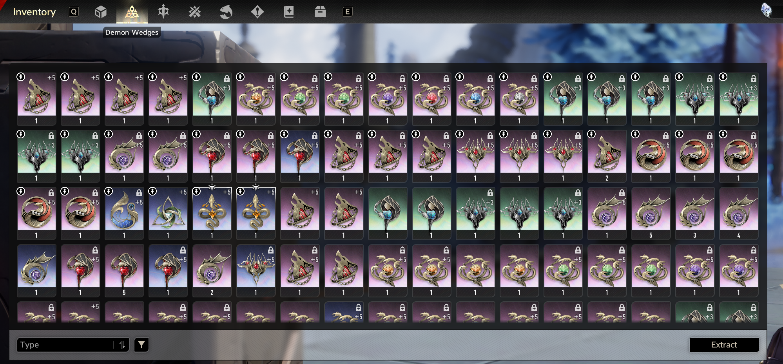This screenshot has width=783, height=364.
Task: Click the Q previous-tab key icon
Action: click(x=74, y=12)
